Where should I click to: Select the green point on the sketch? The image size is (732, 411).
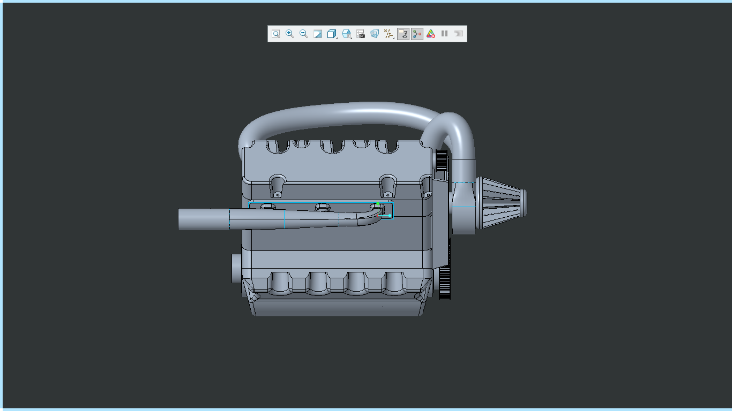[x=378, y=204]
